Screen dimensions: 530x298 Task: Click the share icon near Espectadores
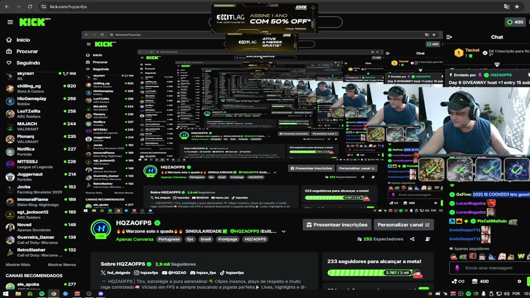click(412, 239)
